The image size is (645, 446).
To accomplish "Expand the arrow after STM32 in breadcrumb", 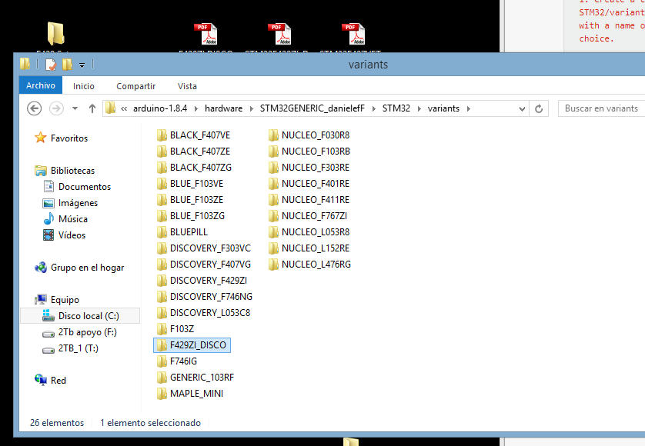I will tap(419, 109).
